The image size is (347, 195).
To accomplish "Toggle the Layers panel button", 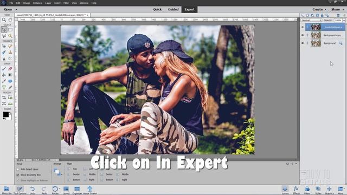I will point(285,190).
